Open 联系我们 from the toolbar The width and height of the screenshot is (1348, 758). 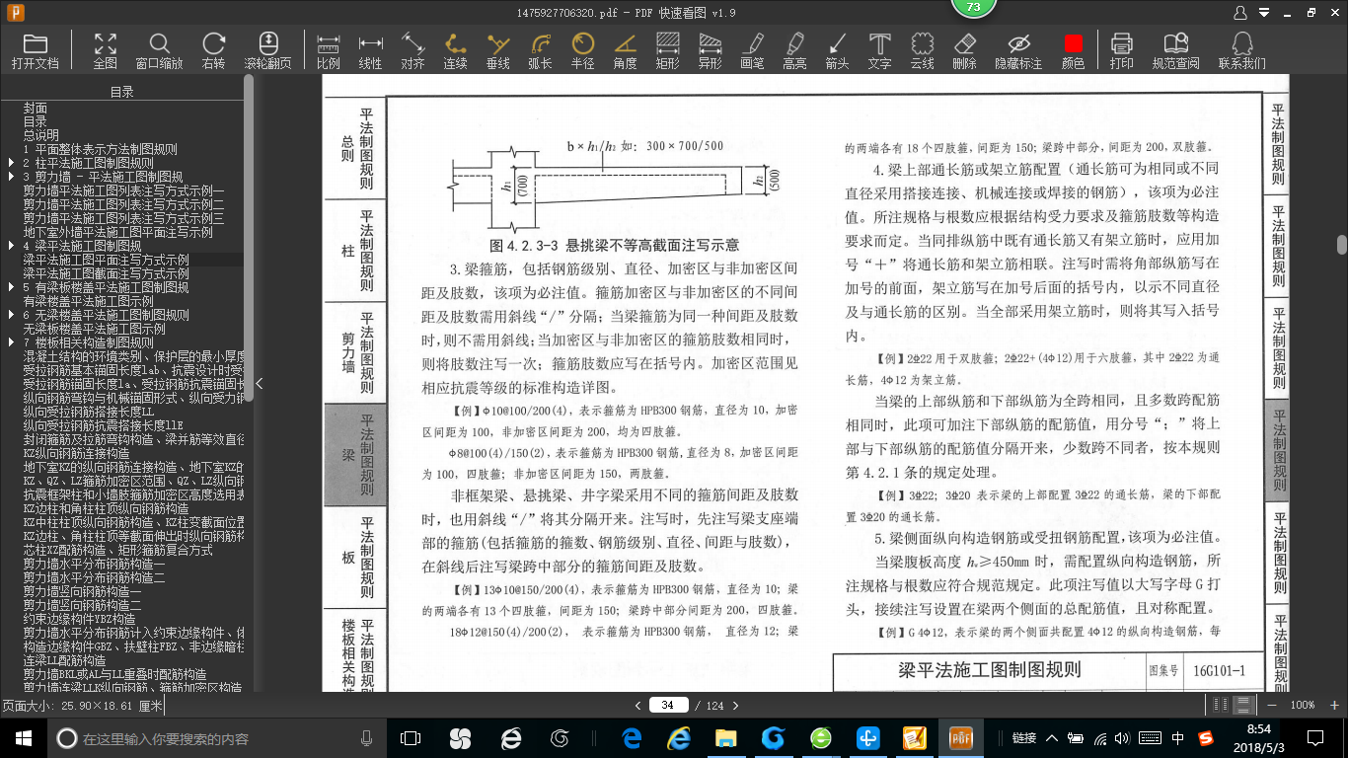coord(1240,47)
